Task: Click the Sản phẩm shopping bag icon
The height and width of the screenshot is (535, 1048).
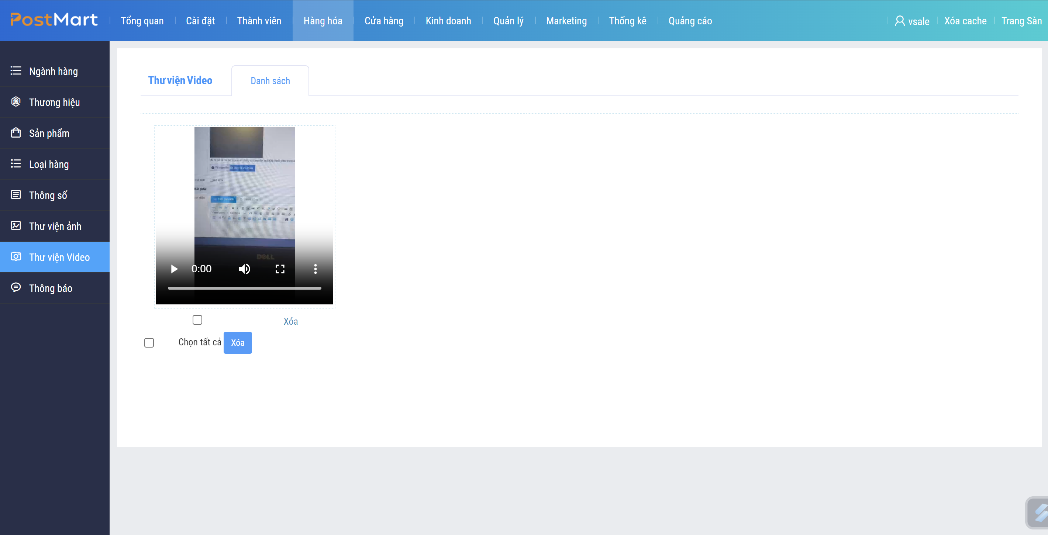Action: 16,132
